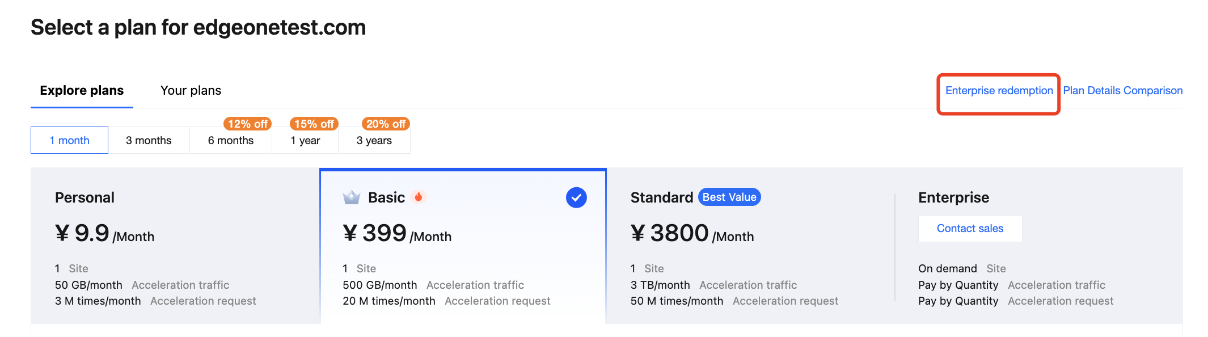Choose the 3 years billing period
This screenshot has height=337, width=1208.
[374, 140]
